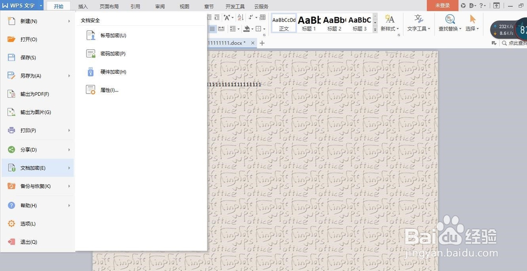527x271 pixels.
Task: Click the Exit (退出) icon
Action: (12, 242)
